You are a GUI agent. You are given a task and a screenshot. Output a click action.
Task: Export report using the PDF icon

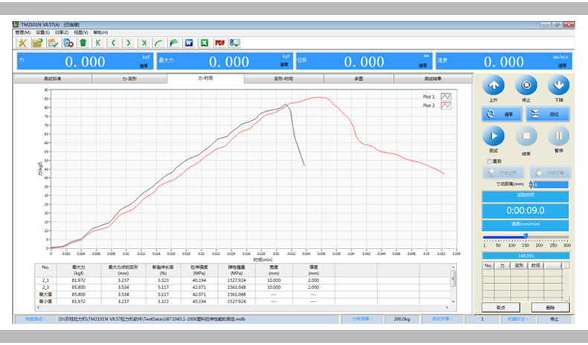pos(220,42)
